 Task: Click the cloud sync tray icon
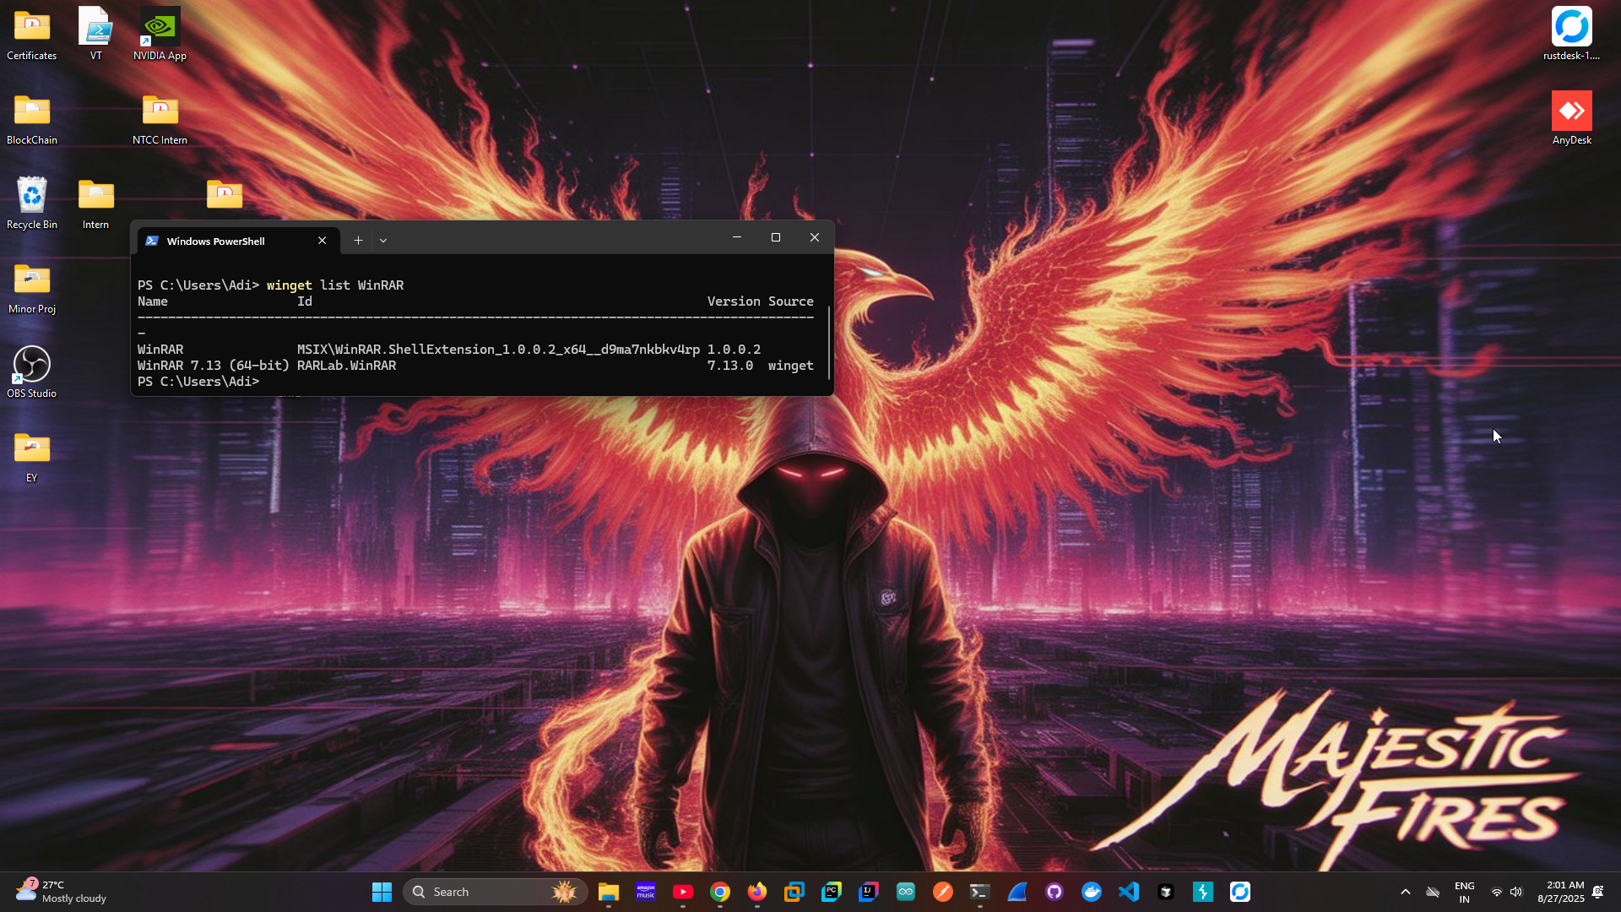point(1433,892)
